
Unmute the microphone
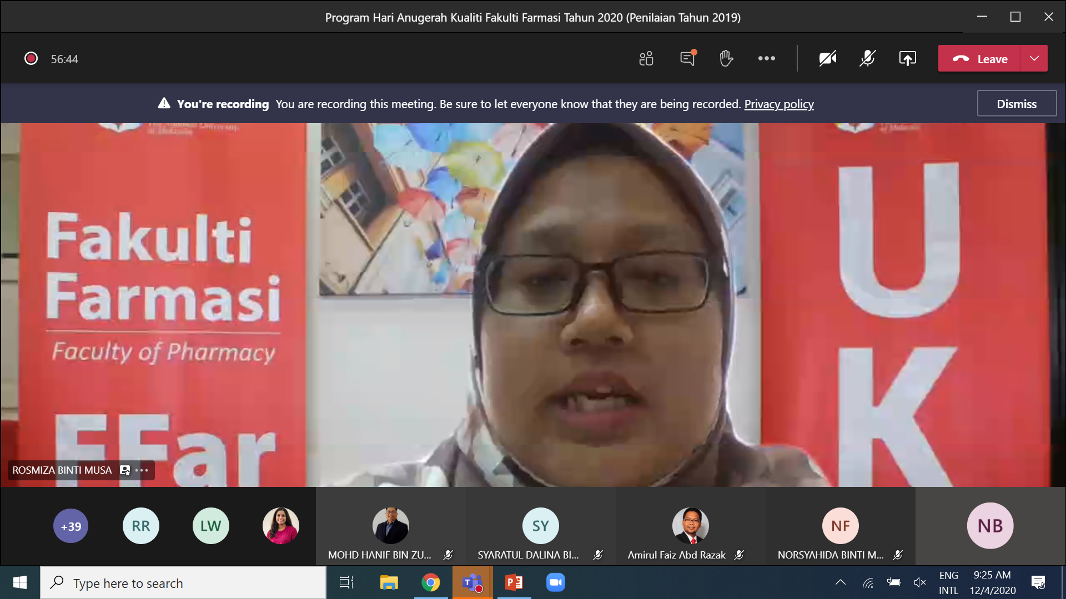(867, 59)
